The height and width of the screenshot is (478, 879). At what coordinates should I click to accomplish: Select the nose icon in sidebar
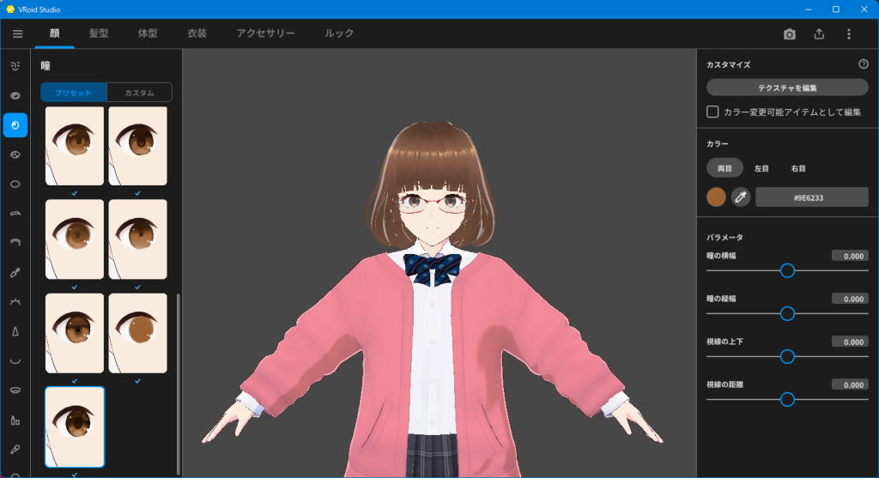click(x=15, y=331)
